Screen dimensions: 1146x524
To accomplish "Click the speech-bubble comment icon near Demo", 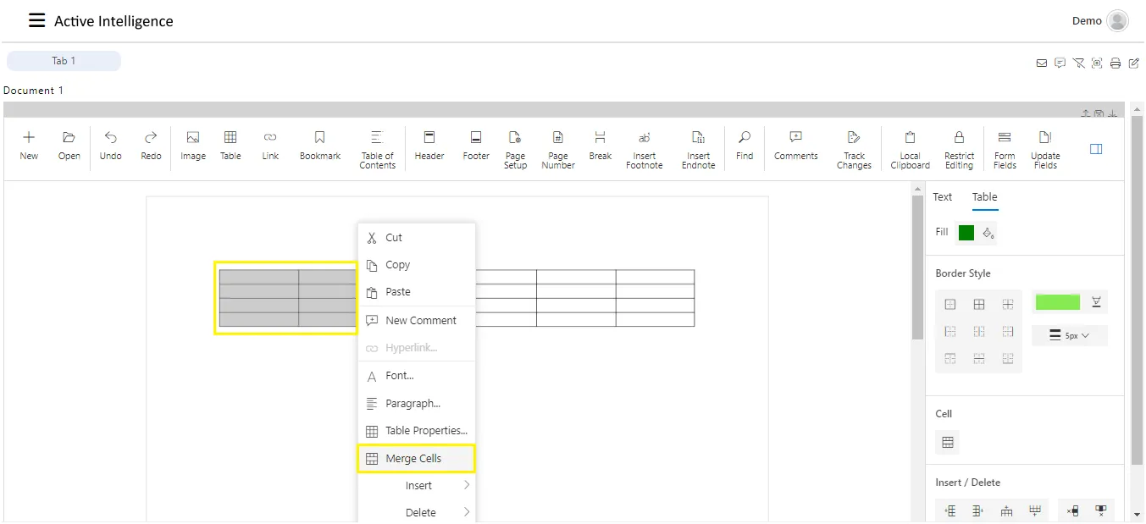I will 1060,63.
